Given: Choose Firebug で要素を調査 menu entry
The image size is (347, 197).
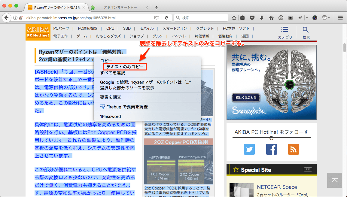Looking at the screenshot, I should point(147,107).
